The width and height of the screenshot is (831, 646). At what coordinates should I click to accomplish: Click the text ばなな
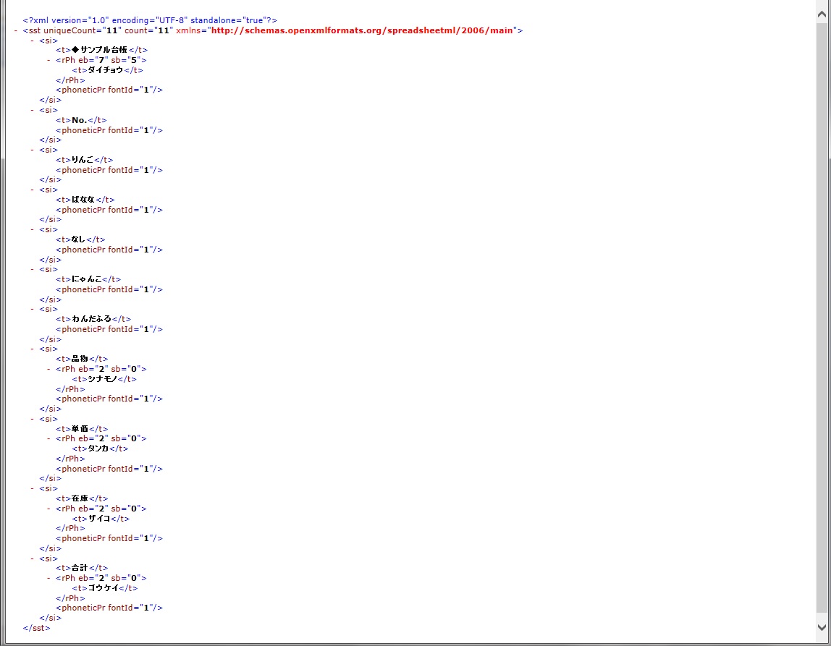coord(83,200)
